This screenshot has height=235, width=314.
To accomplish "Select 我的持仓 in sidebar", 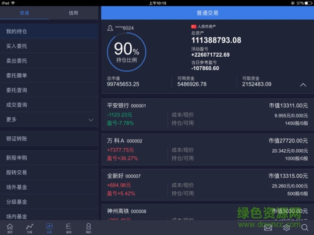I will click(49, 31).
